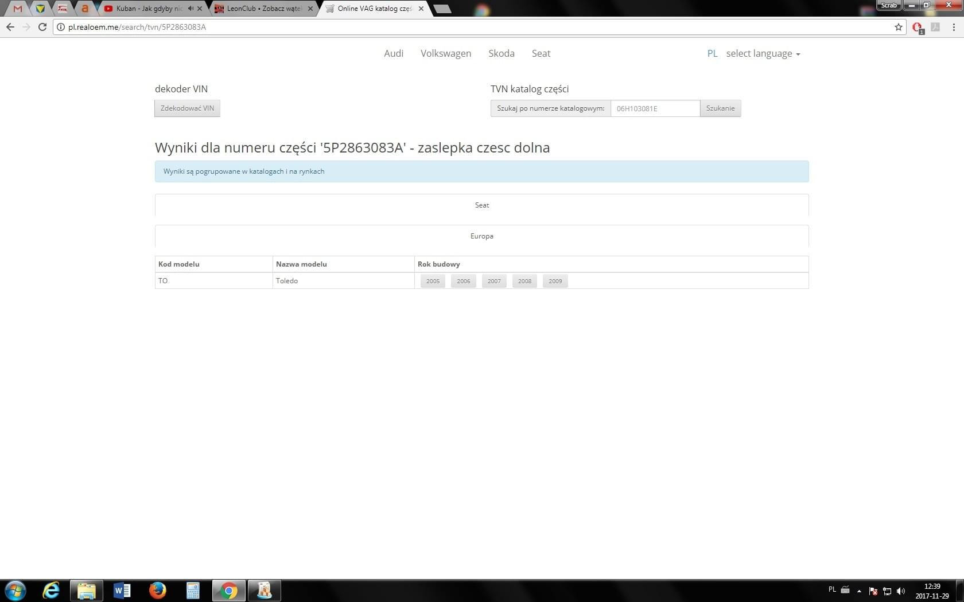Reload the current page
Image resolution: width=964 pixels, height=602 pixels.
[x=42, y=27]
